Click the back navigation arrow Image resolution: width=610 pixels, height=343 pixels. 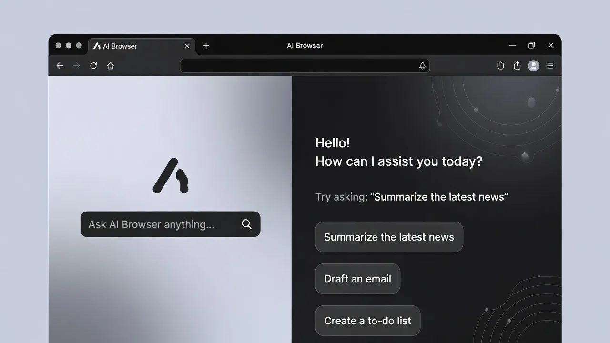pyautogui.click(x=60, y=66)
